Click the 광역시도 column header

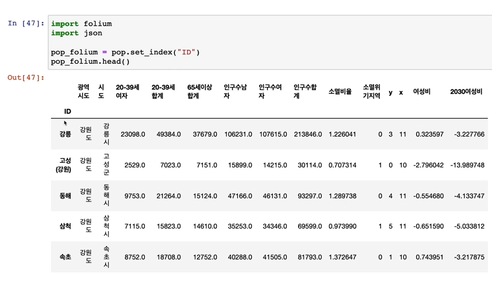click(x=84, y=91)
